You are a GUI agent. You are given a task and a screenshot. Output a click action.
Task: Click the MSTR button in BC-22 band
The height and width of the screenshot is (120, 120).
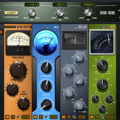coord(82,117)
